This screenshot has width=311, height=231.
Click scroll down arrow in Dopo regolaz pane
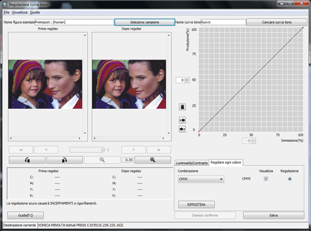point(168,133)
